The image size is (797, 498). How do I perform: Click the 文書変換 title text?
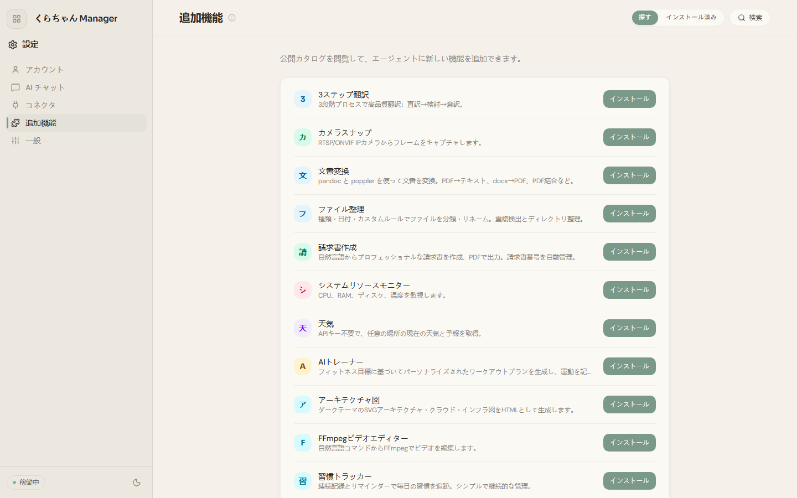[334, 171]
